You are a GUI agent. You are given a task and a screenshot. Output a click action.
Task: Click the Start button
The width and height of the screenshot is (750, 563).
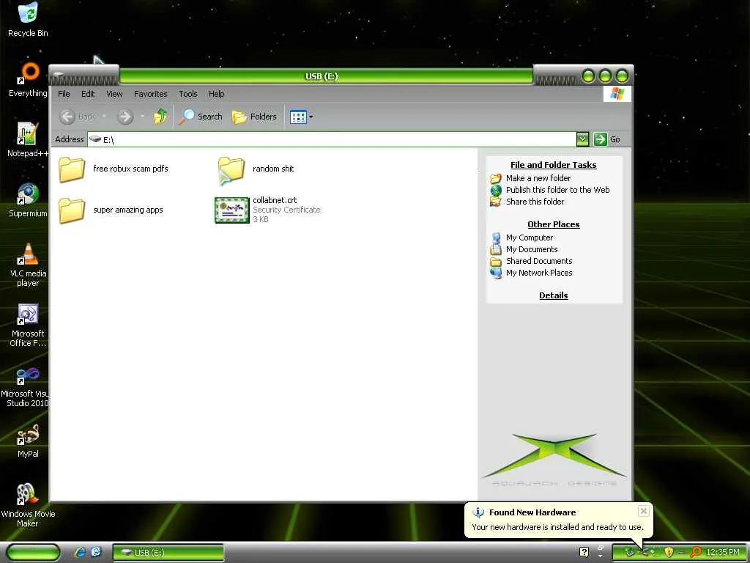(32, 553)
